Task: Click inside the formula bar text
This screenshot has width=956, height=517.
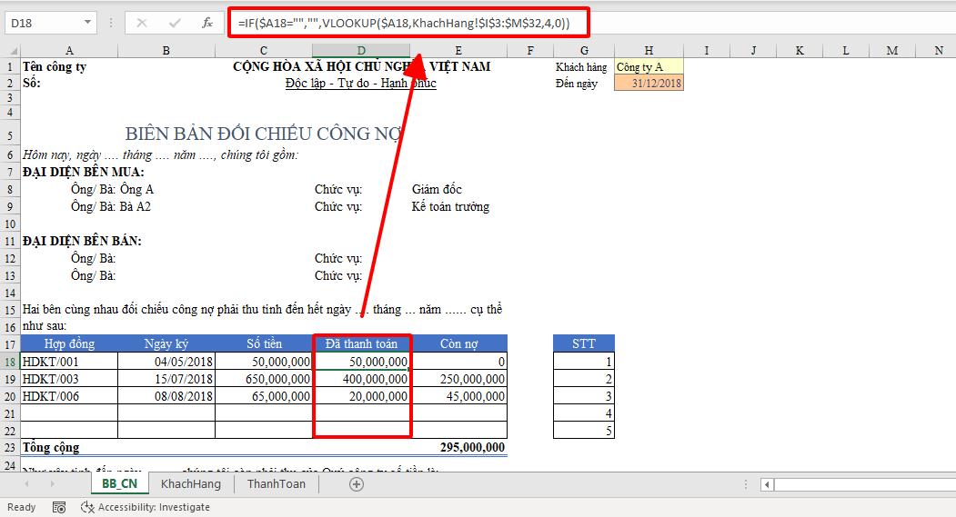Action: click(404, 23)
